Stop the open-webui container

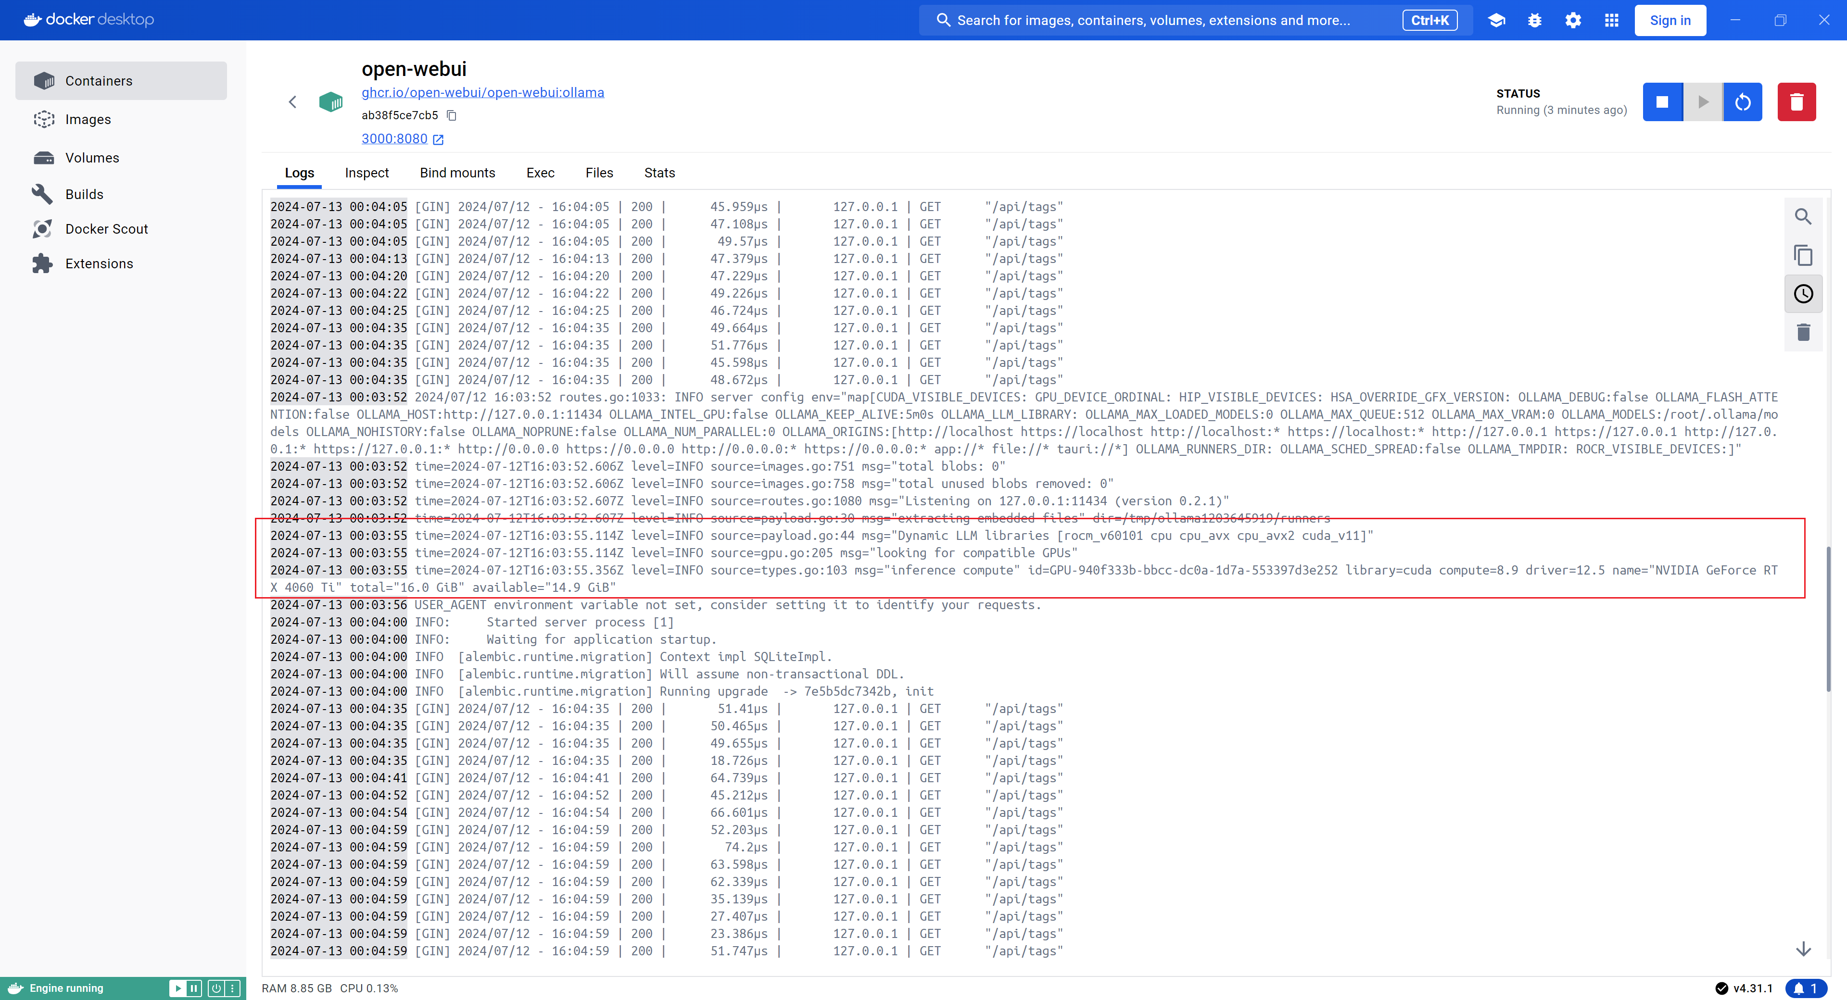[x=1662, y=102]
